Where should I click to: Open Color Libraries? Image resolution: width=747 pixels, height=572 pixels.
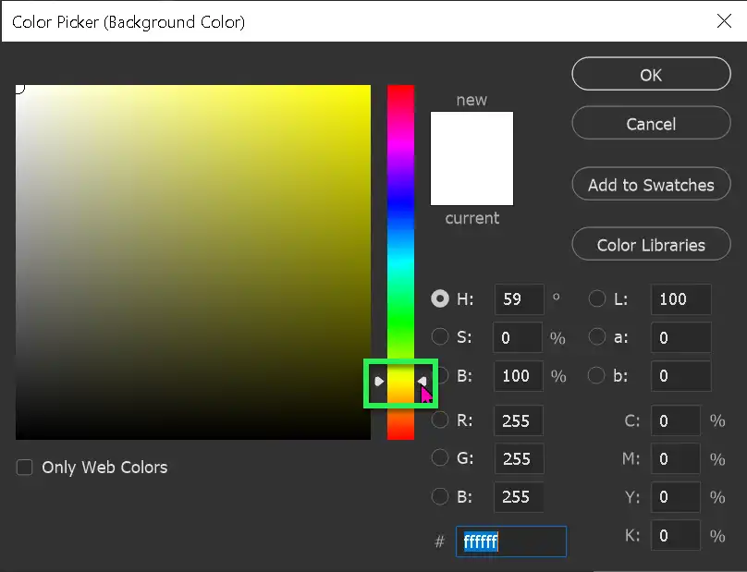[651, 244]
